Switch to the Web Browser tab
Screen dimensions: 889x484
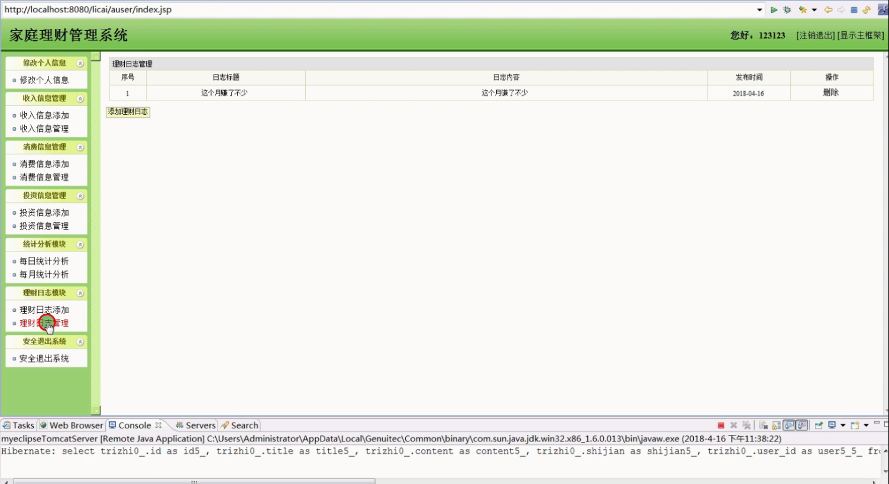pos(71,425)
